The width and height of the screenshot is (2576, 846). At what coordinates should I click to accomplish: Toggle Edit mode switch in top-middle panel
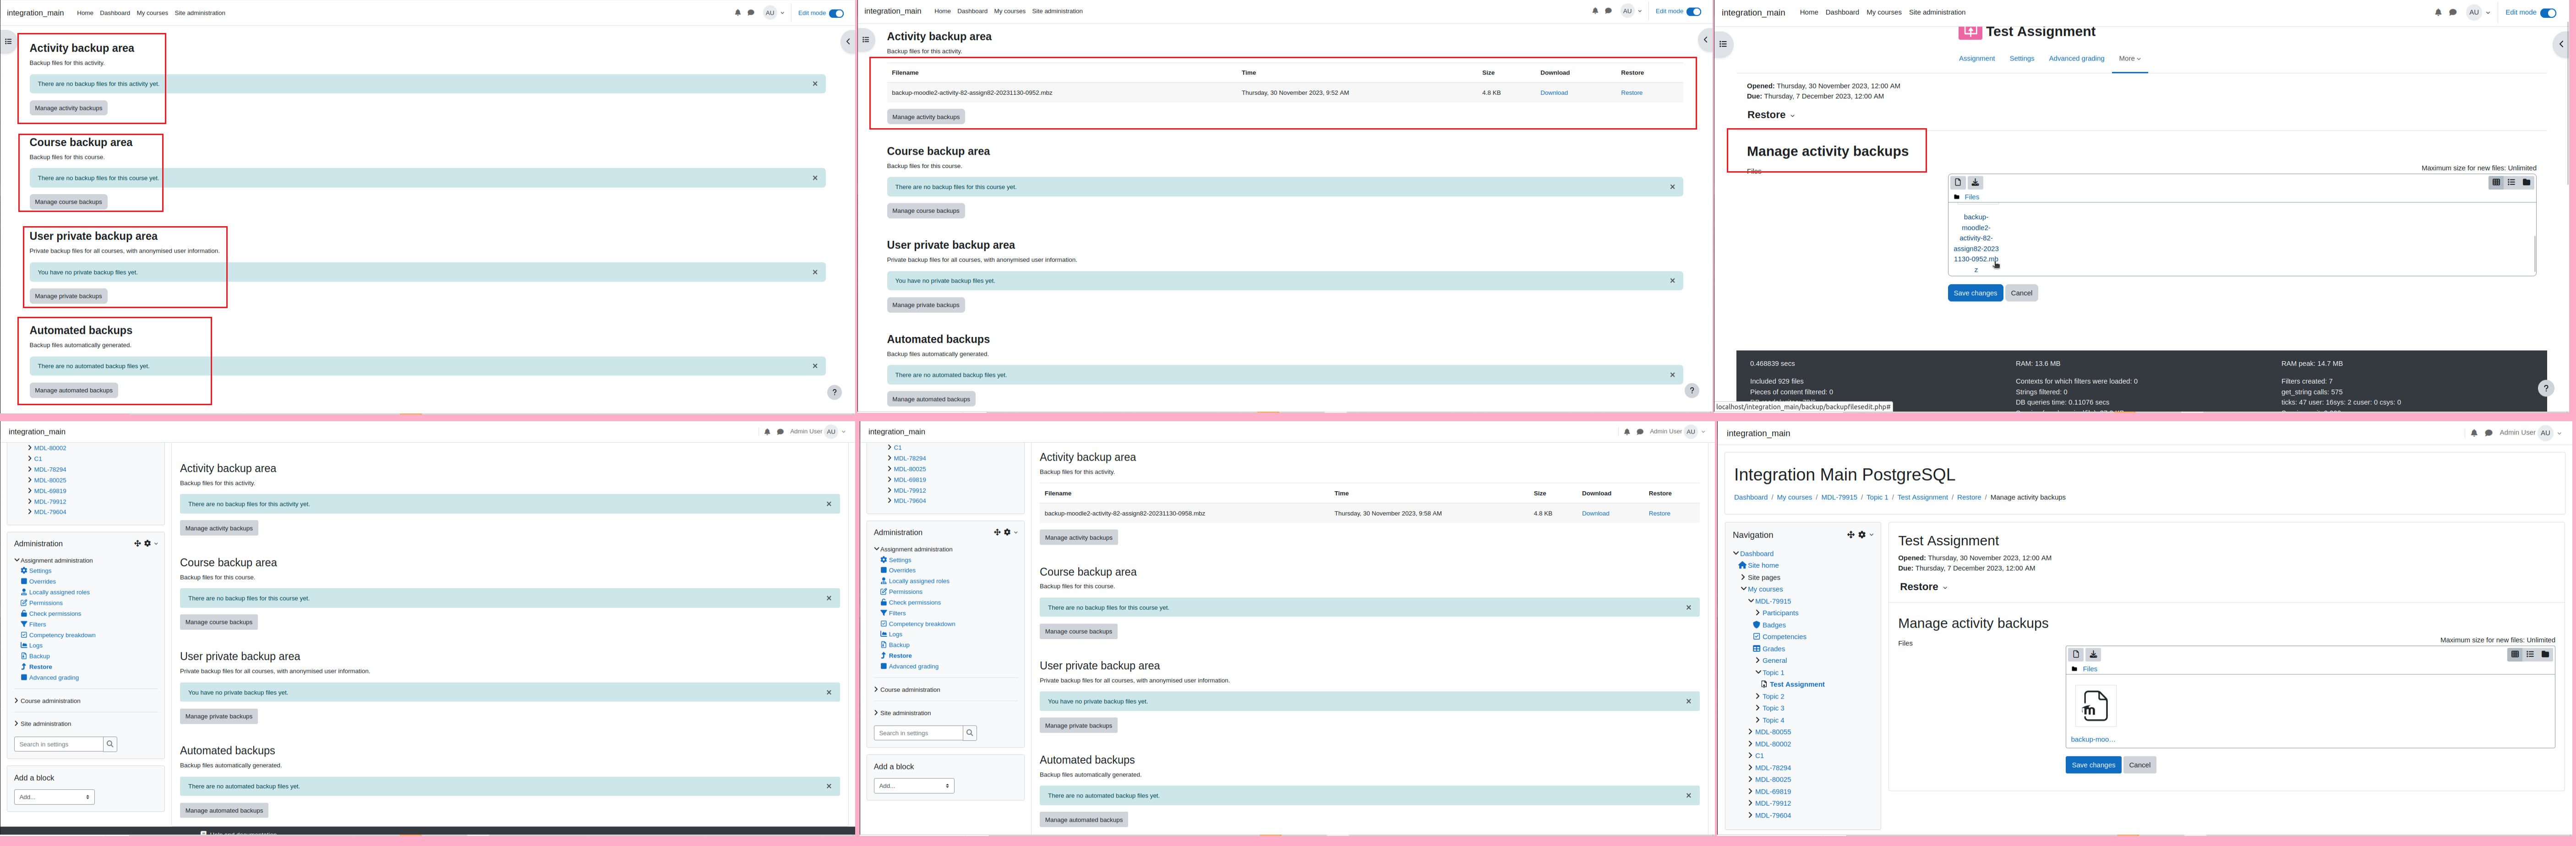pyautogui.click(x=1693, y=12)
